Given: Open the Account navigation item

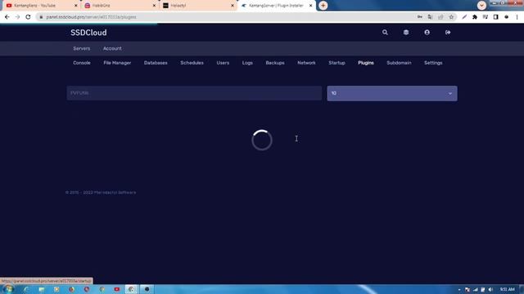Looking at the screenshot, I should [x=112, y=48].
